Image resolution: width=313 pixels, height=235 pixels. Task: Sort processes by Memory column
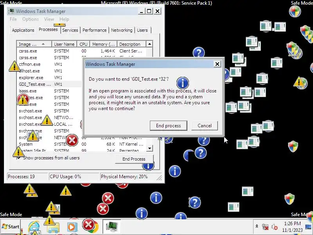[x=103, y=44]
